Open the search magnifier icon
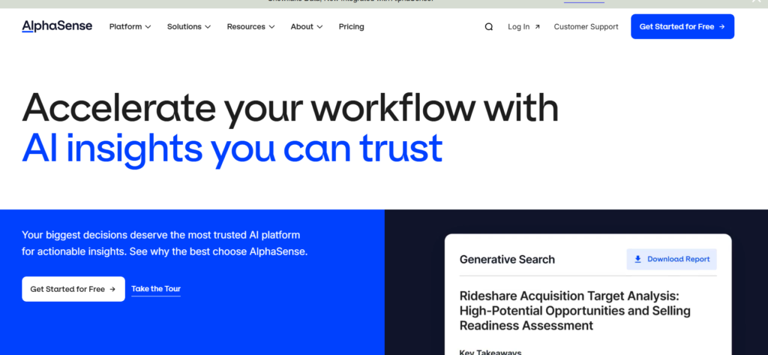Screen dimensions: 768x355 pyautogui.click(x=488, y=27)
